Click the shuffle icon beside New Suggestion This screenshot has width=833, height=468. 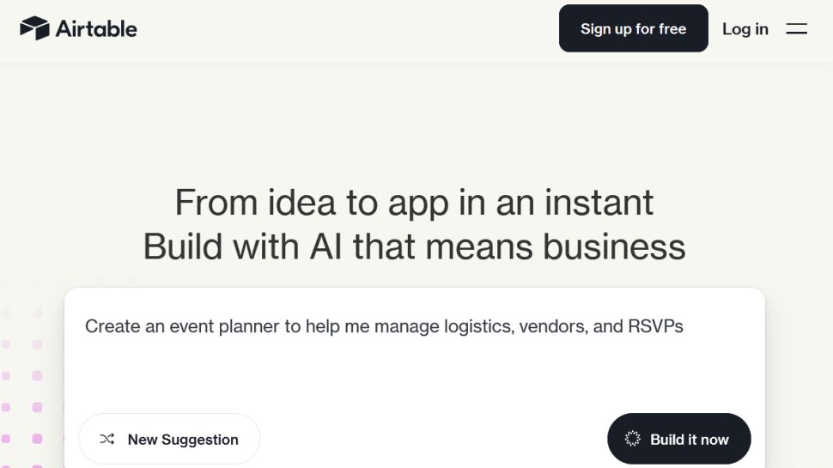click(107, 440)
